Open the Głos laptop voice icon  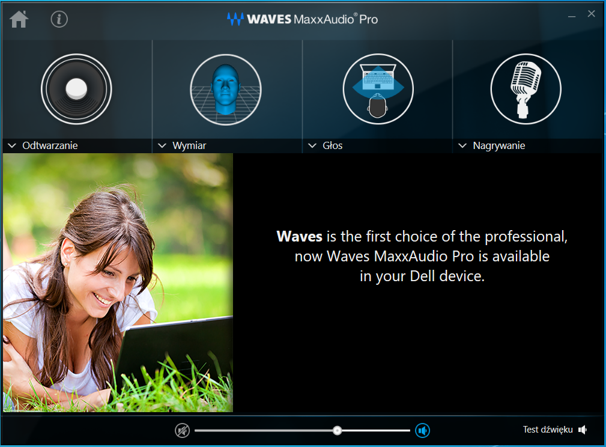tap(378, 89)
